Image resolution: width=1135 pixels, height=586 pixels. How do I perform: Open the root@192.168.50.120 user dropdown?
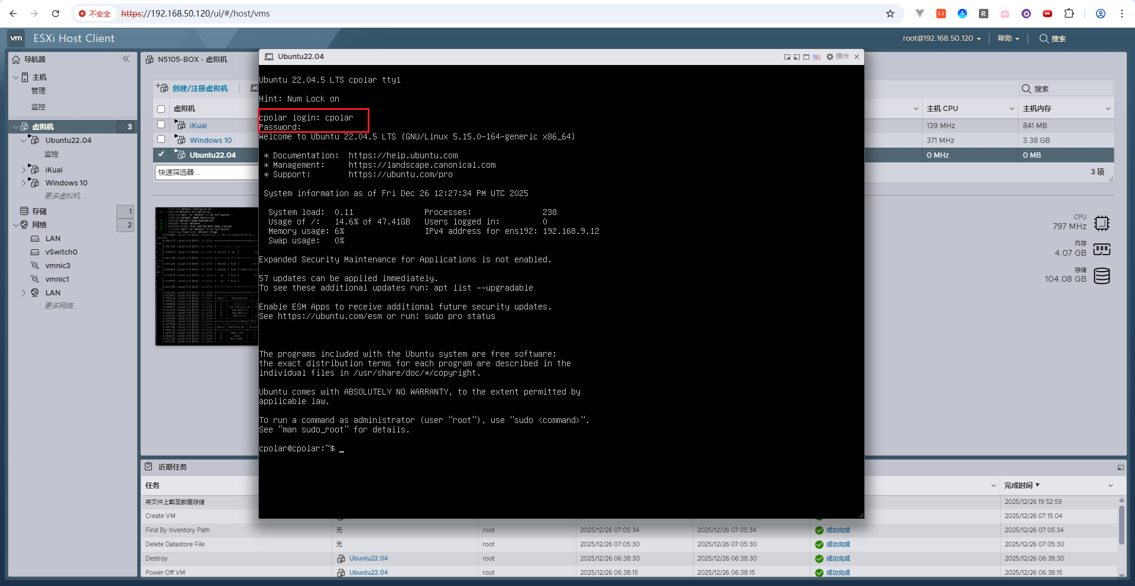(941, 38)
